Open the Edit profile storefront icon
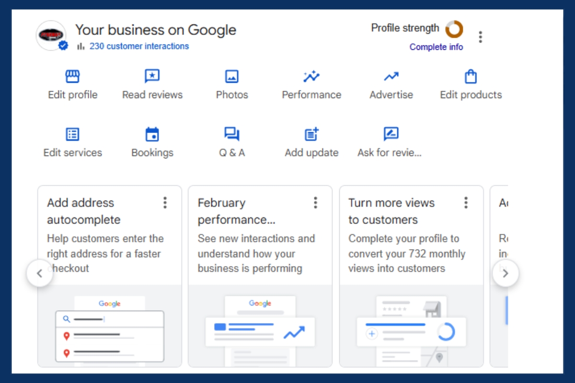Screen dimensions: 575x383 pos(72,77)
